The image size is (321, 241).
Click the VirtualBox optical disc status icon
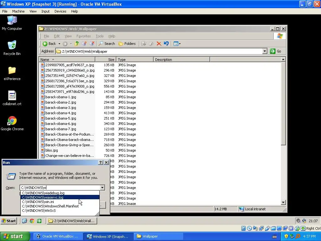(249, 228)
